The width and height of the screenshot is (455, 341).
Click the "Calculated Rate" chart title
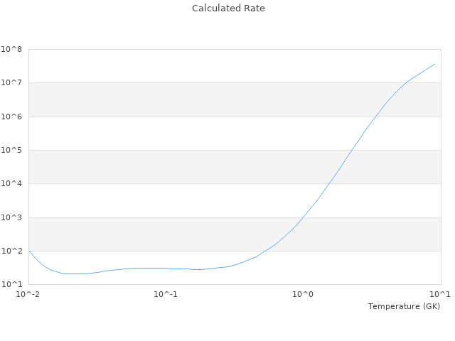(x=227, y=9)
